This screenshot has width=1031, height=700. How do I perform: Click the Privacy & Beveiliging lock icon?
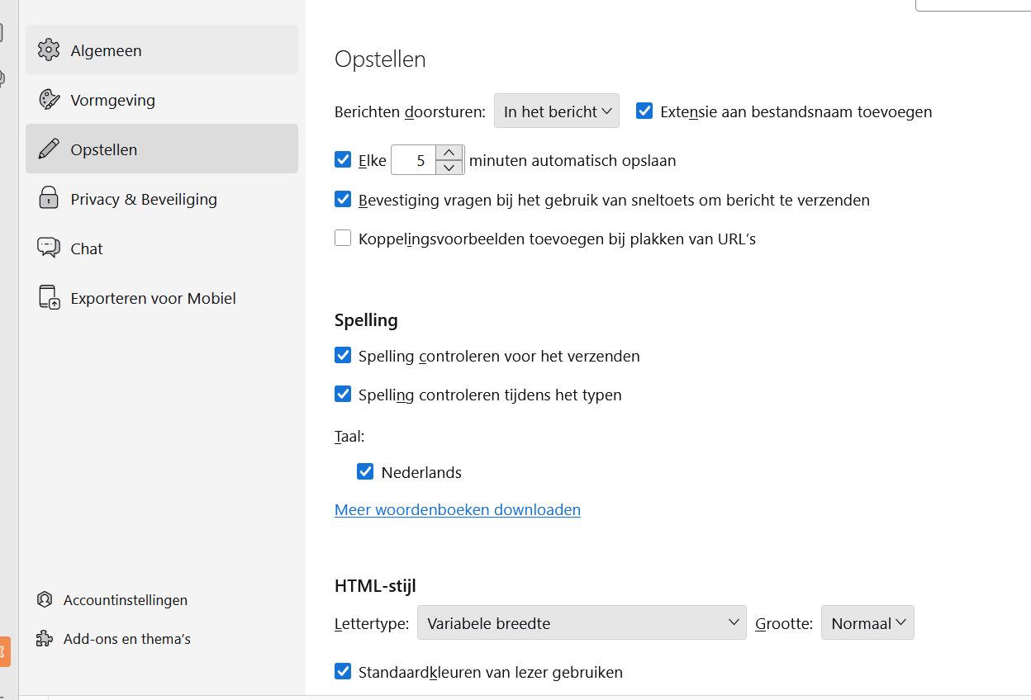(50, 199)
